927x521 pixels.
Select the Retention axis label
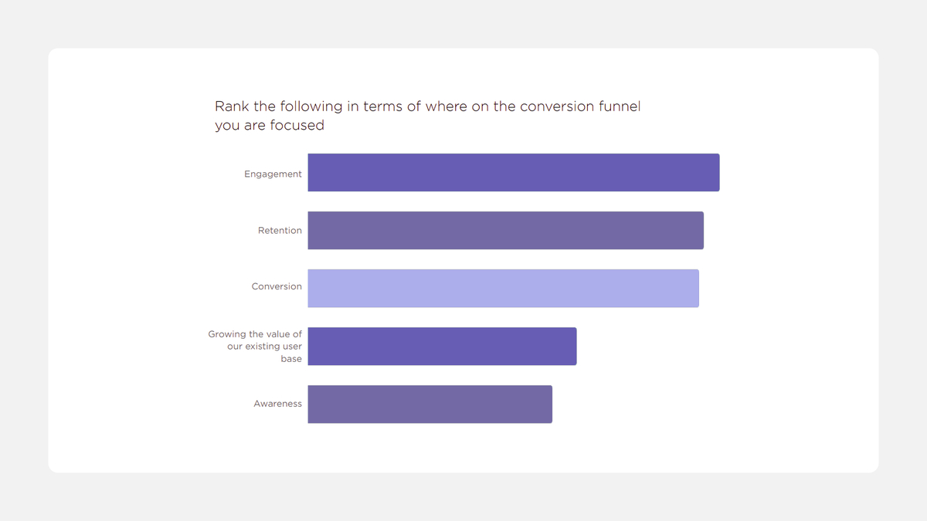click(280, 231)
